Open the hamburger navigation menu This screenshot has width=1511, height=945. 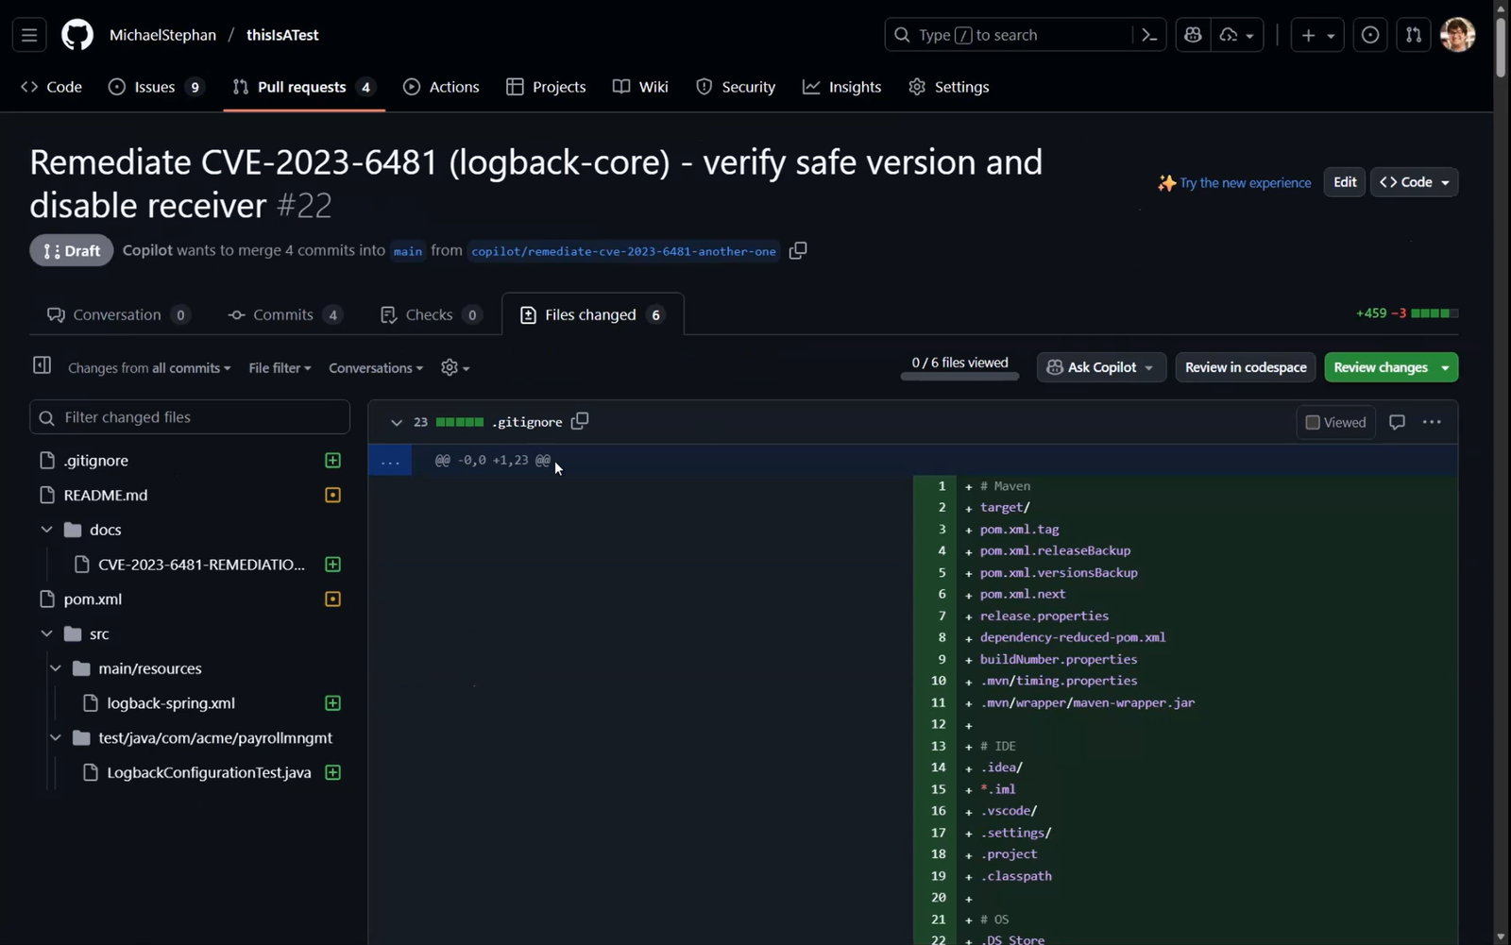[29, 35]
